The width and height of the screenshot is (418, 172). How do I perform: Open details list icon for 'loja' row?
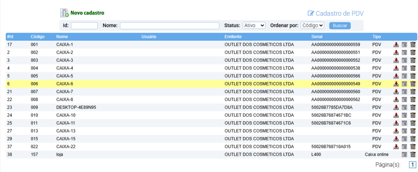click(405, 155)
